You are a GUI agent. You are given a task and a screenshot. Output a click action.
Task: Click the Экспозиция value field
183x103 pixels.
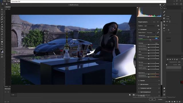[x=156, y=43]
